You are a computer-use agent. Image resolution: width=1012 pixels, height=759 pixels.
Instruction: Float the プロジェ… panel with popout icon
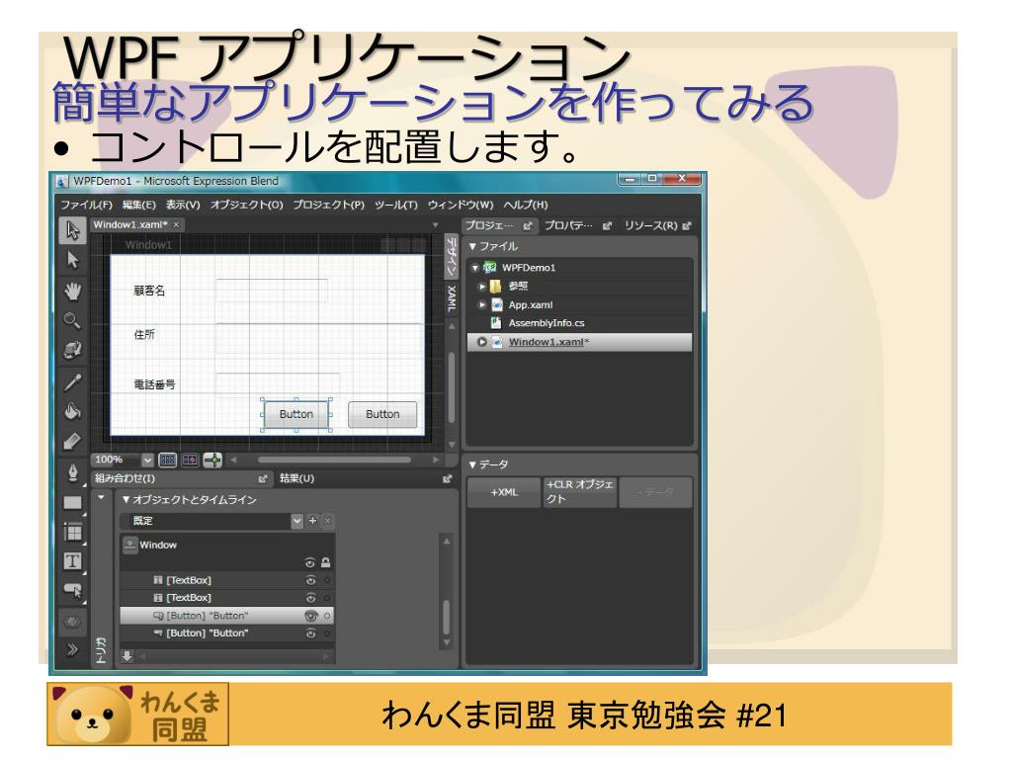528,226
